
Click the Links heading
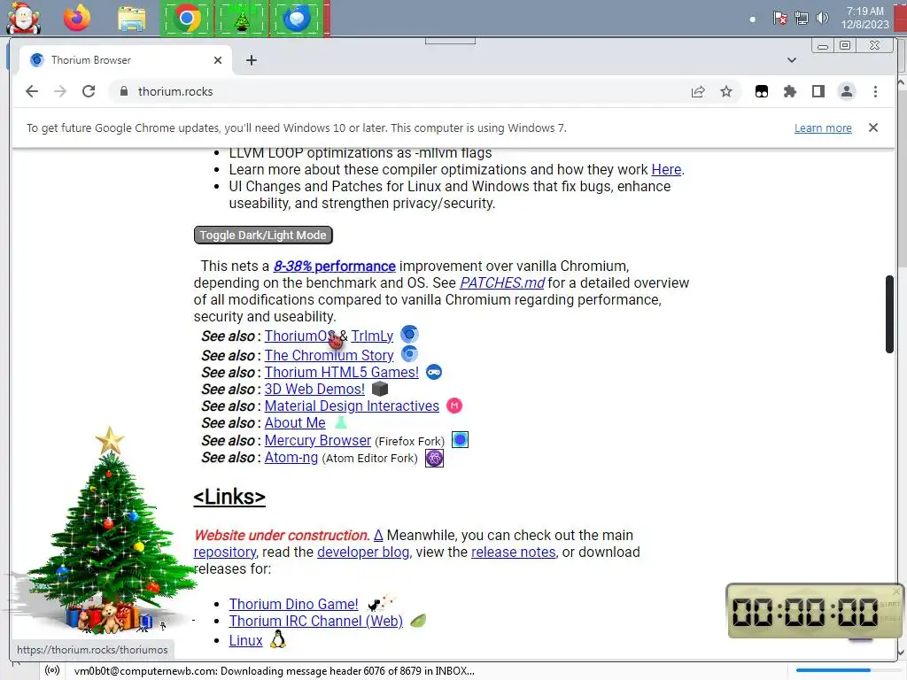pos(229,497)
